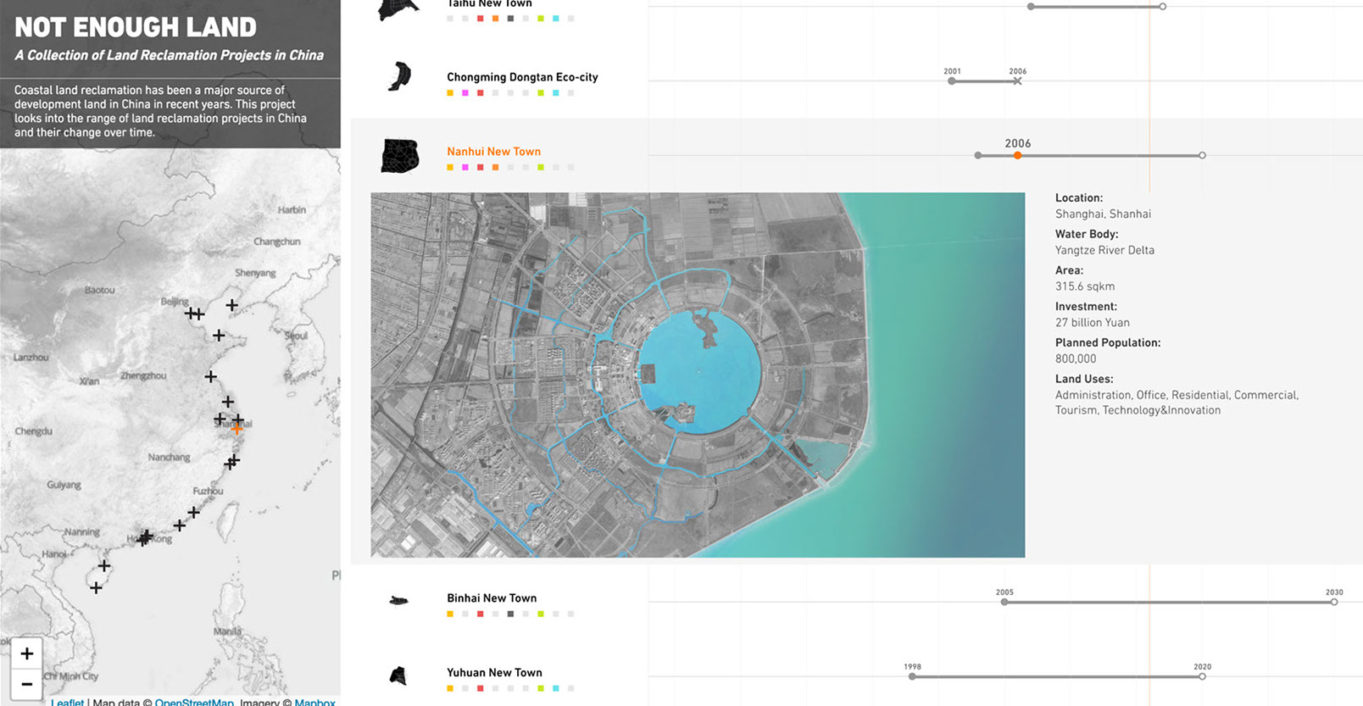Select the '315.6 sqkm' area value

(x=1085, y=286)
